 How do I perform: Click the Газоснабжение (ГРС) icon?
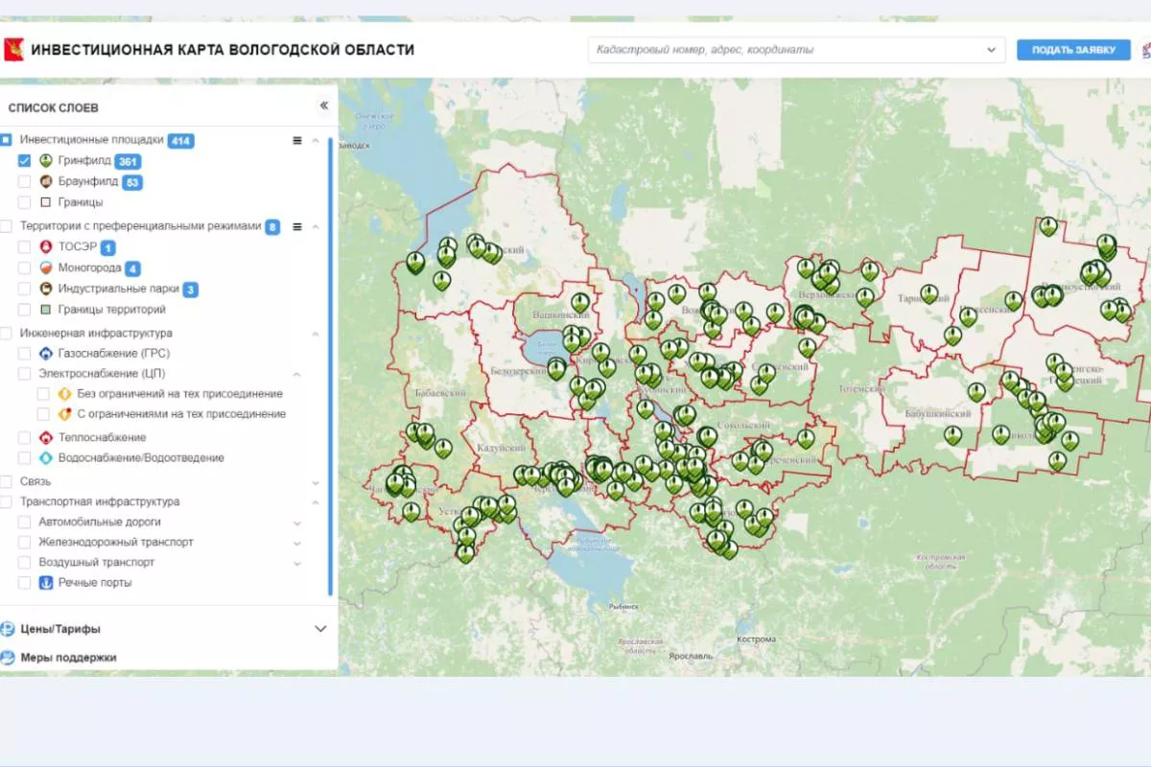point(45,353)
